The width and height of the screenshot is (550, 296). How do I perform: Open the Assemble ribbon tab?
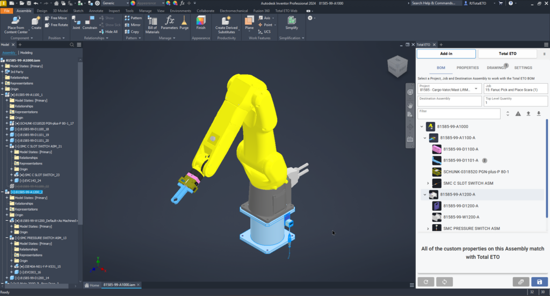24,11
